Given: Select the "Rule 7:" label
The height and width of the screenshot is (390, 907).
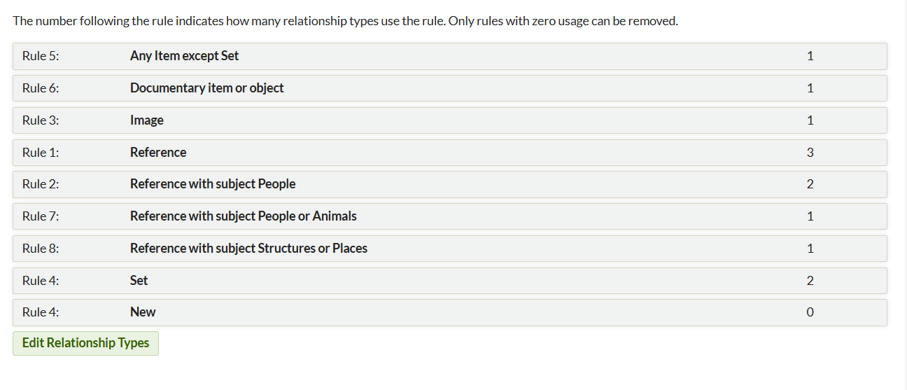Looking at the screenshot, I should [41, 216].
